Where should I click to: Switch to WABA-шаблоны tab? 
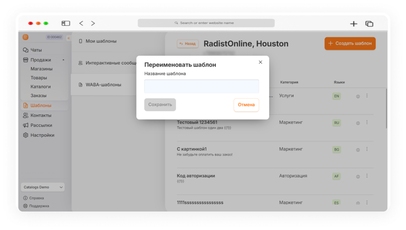[x=104, y=85]
